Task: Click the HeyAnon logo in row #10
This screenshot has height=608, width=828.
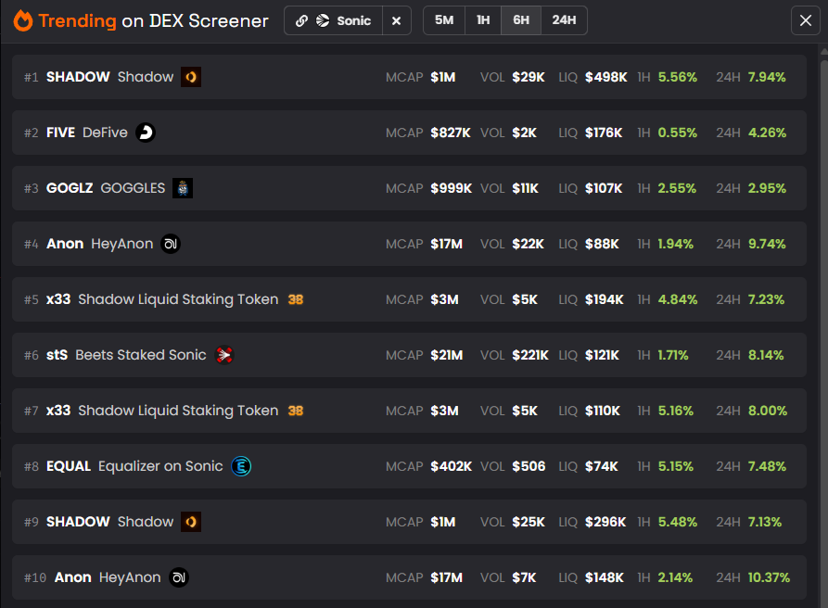Action: click(x=179, y=577)
